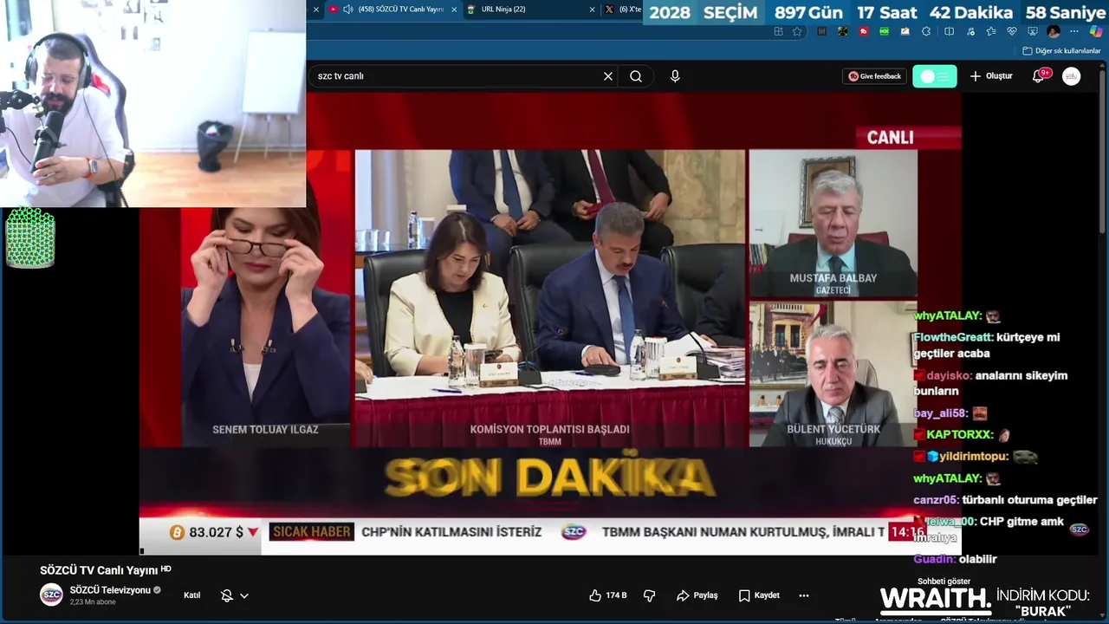Viewport: 1109px width, 624px height.
Task: Clear the YouTube search box text
Action: [x=608, y=76]
